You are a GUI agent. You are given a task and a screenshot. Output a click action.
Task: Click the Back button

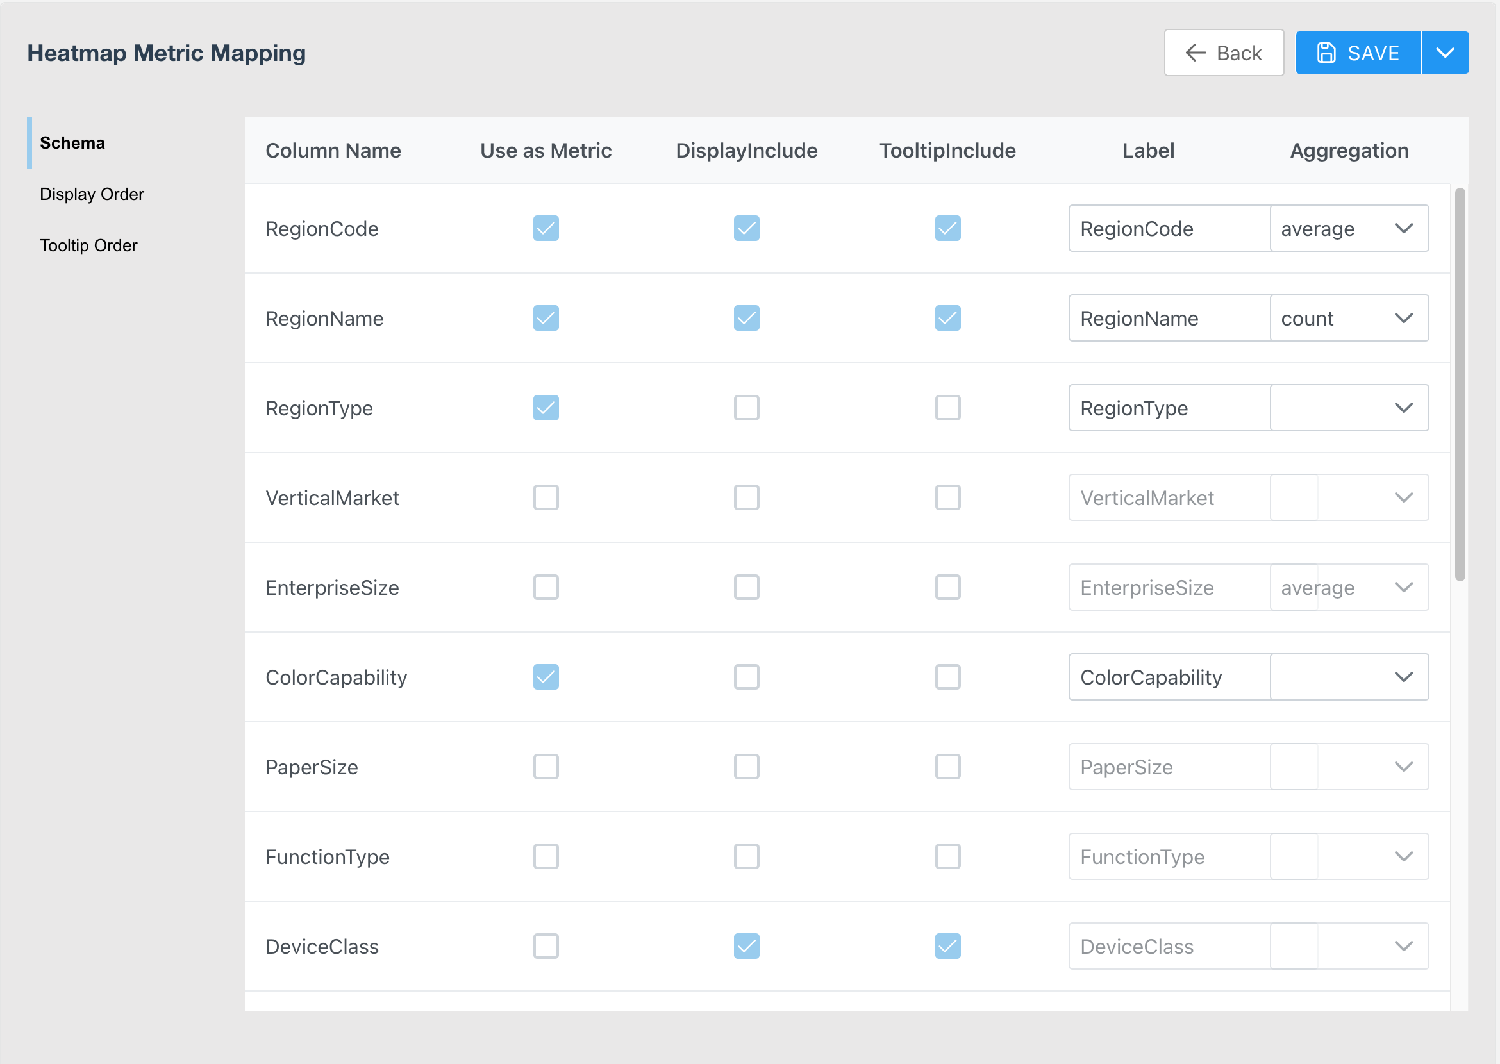[1223, 53]
